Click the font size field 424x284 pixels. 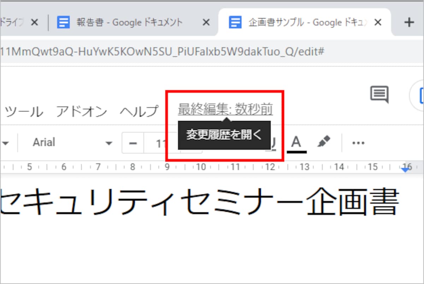click(161, 143)
